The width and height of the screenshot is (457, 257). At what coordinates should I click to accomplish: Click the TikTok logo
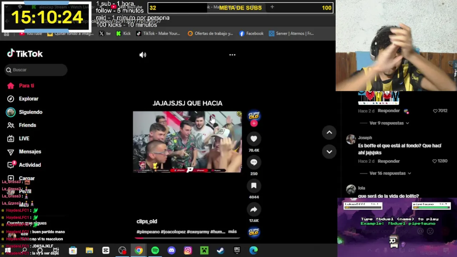[x=25, y=54]
